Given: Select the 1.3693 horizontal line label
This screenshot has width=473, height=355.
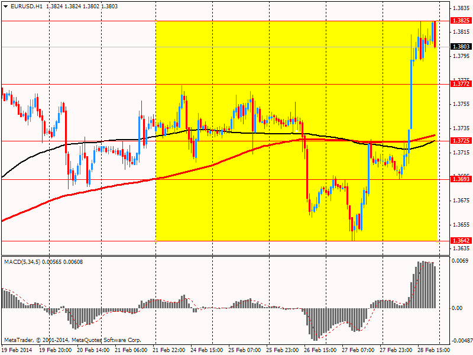Looking at the screenshot, I should pyautogui.click(x=461, y=179).
